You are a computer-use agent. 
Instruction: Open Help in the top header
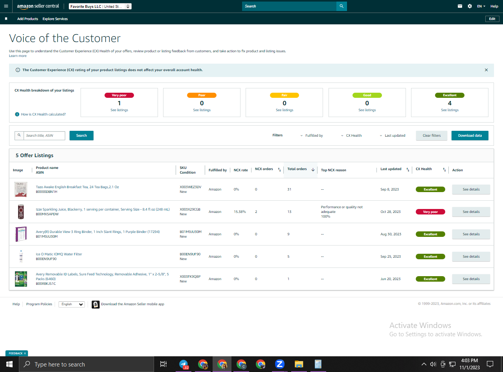pyautogui.click(x=494, y=6)
